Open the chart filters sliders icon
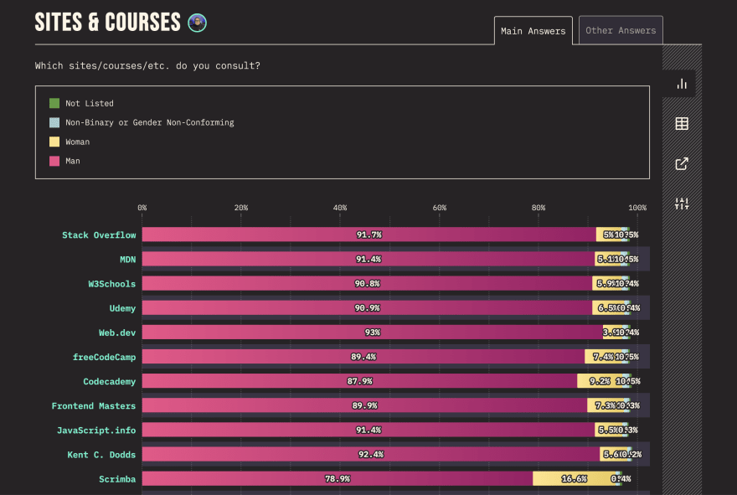The width and height of the screenshot is (737, 495). point(682,204)
